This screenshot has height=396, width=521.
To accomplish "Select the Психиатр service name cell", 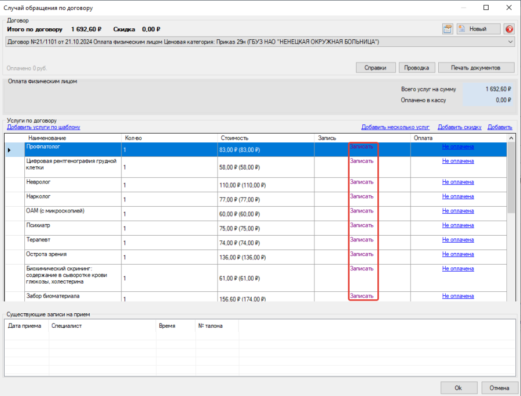I will [73, 228].
